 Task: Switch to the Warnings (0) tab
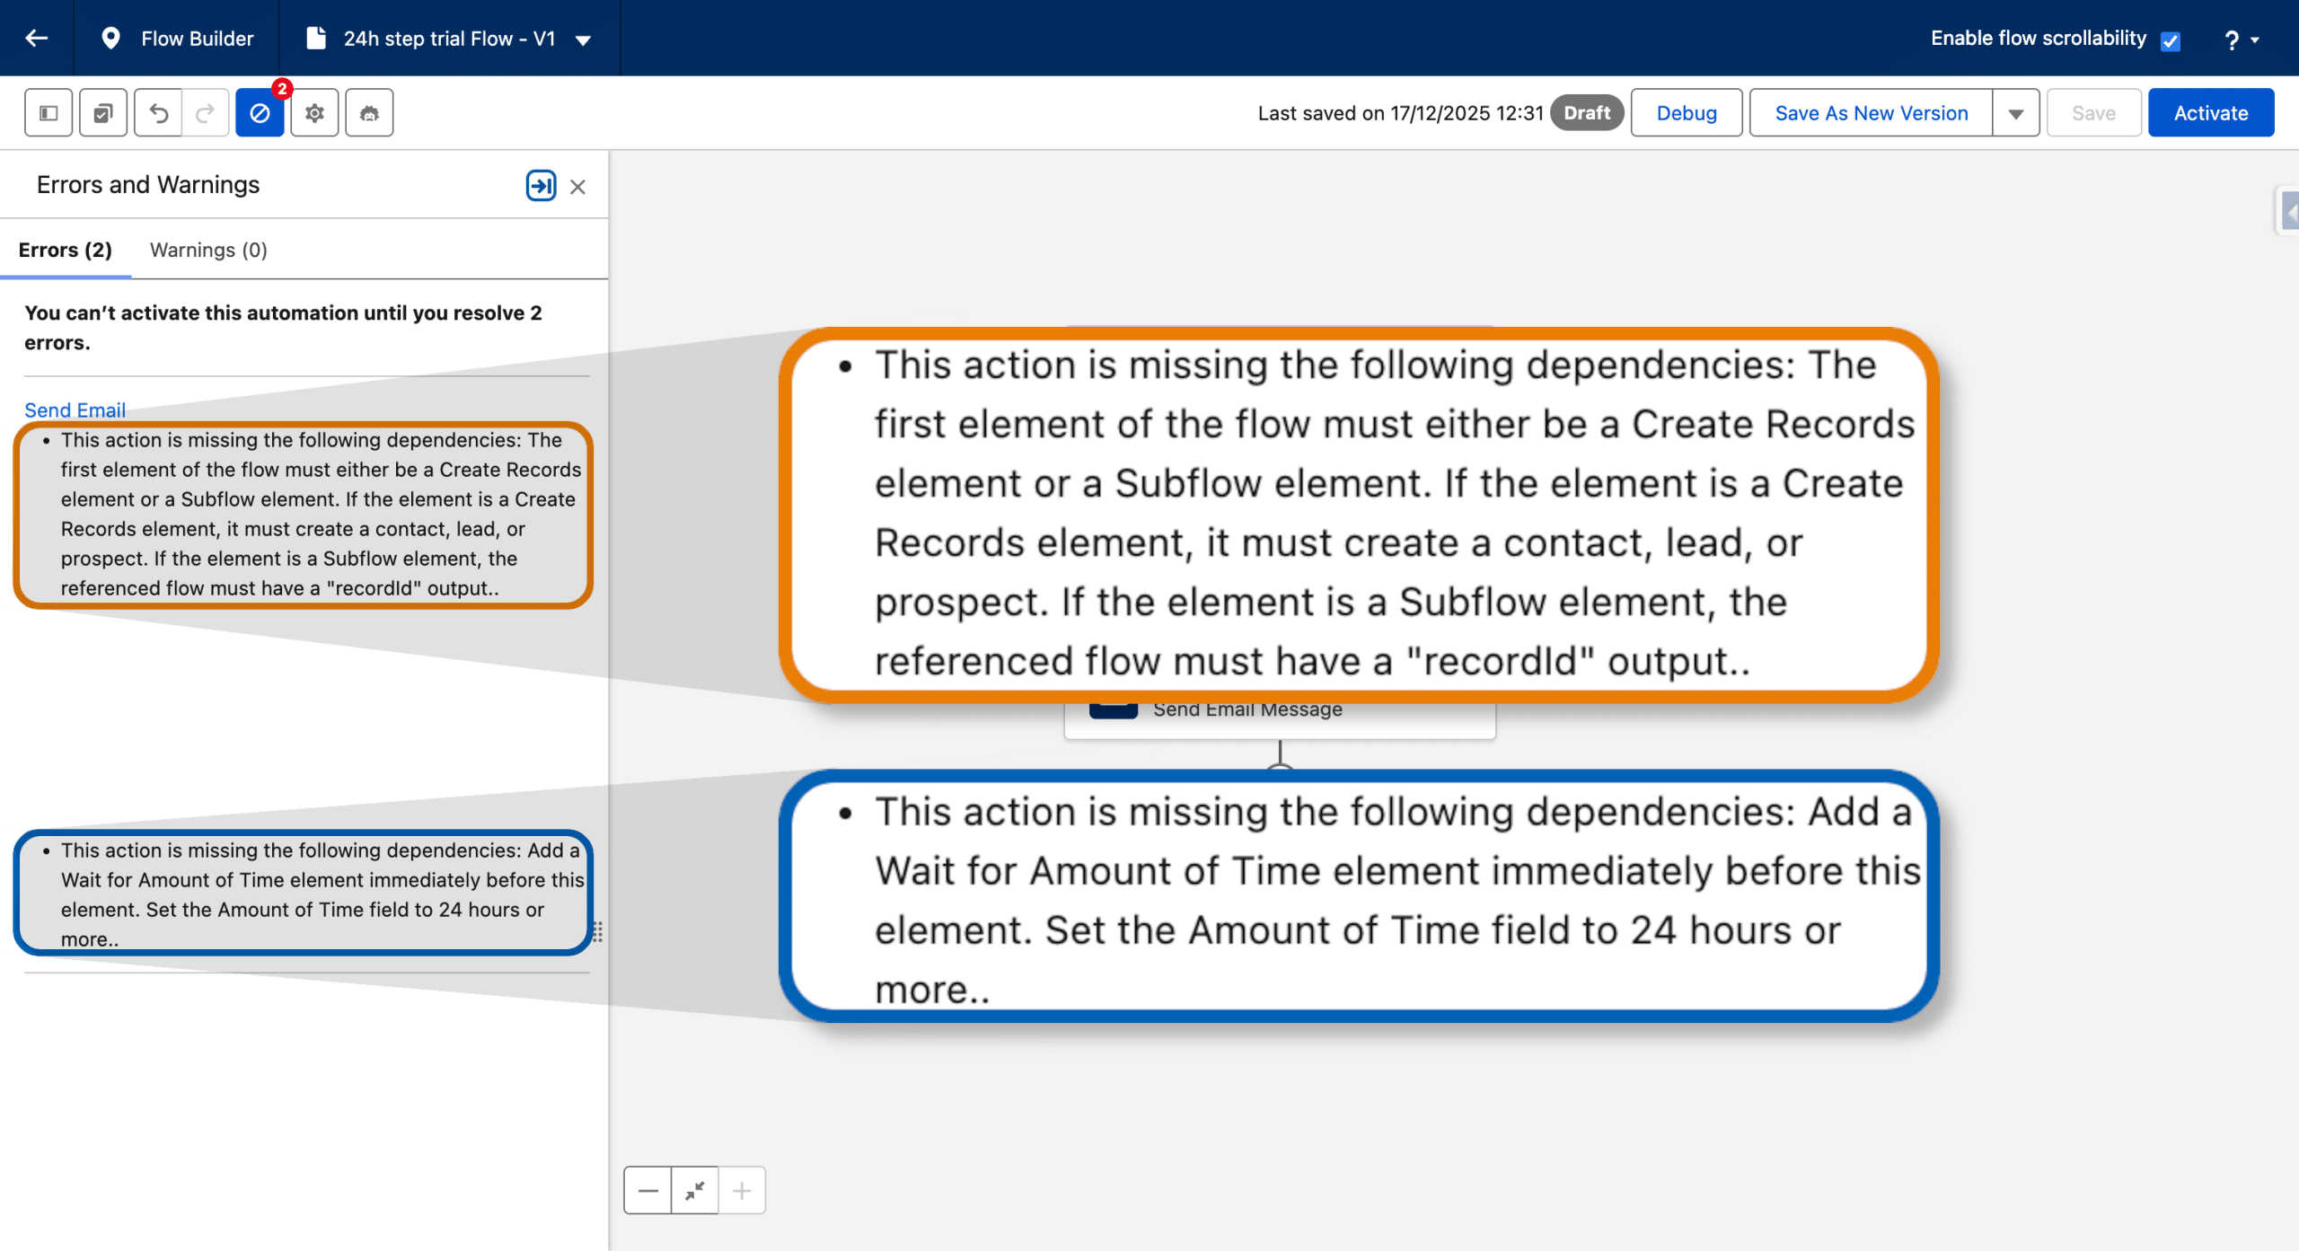pyautogui.click(x=208, y=250)
